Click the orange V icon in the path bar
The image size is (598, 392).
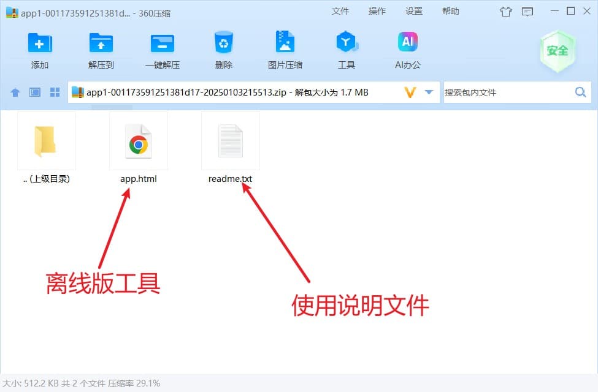coord(410,92)
